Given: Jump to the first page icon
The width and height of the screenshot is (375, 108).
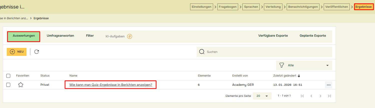Looking at the screenshot, I should pyautogui.click(x=302, y=96).
